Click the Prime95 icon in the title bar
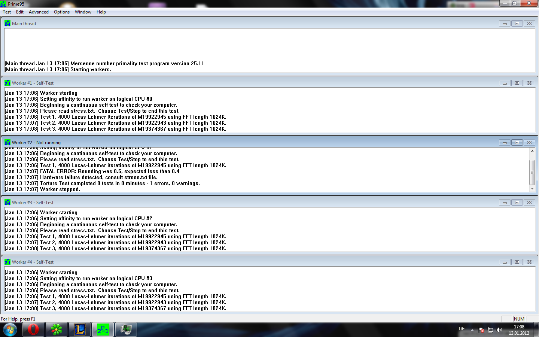Screen dimensions: 539x337 [x=3, y=4]
